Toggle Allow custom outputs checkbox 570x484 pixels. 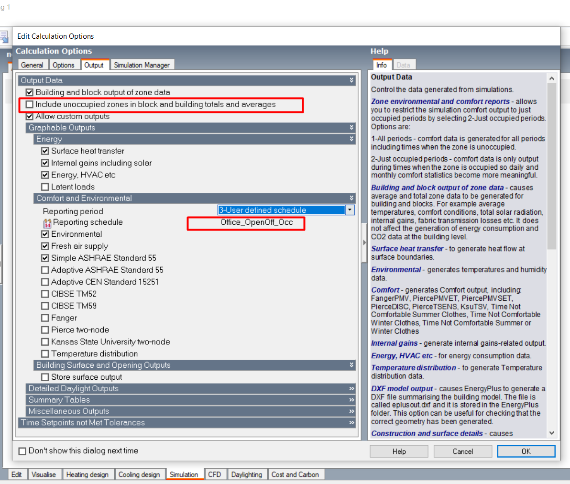[30, 116]
